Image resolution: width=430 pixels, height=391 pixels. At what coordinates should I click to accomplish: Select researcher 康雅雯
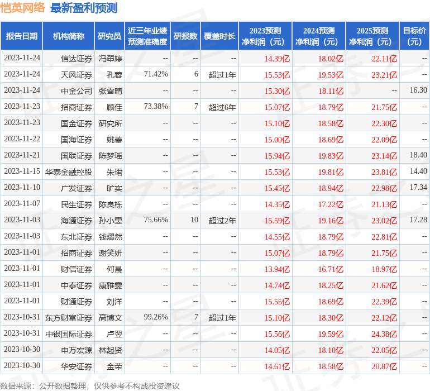point(110,285)
